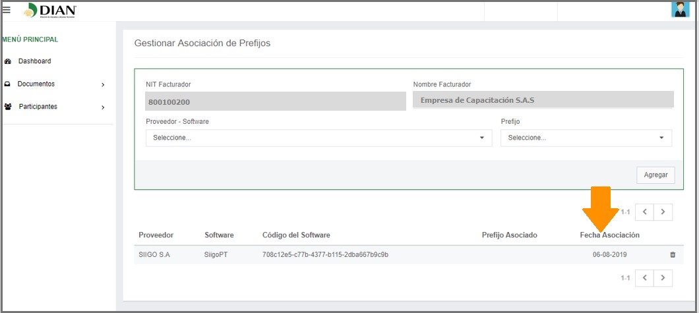The height and width of the screenshot is (313, 699).
Task: Open the user avatar profile menu
Action: pyautogui.click(x=679, y=9)
